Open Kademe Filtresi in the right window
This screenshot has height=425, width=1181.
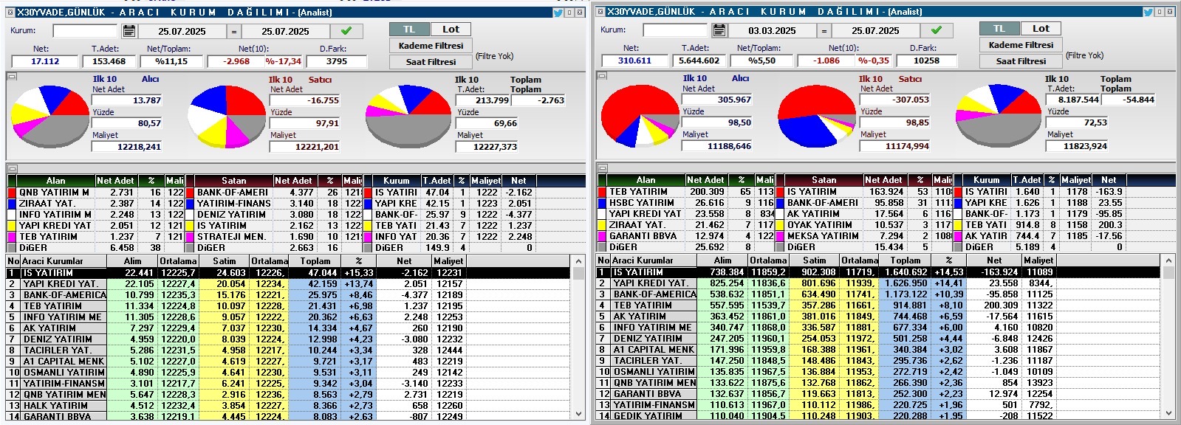pyautogui.click(x=1021, y=45)
